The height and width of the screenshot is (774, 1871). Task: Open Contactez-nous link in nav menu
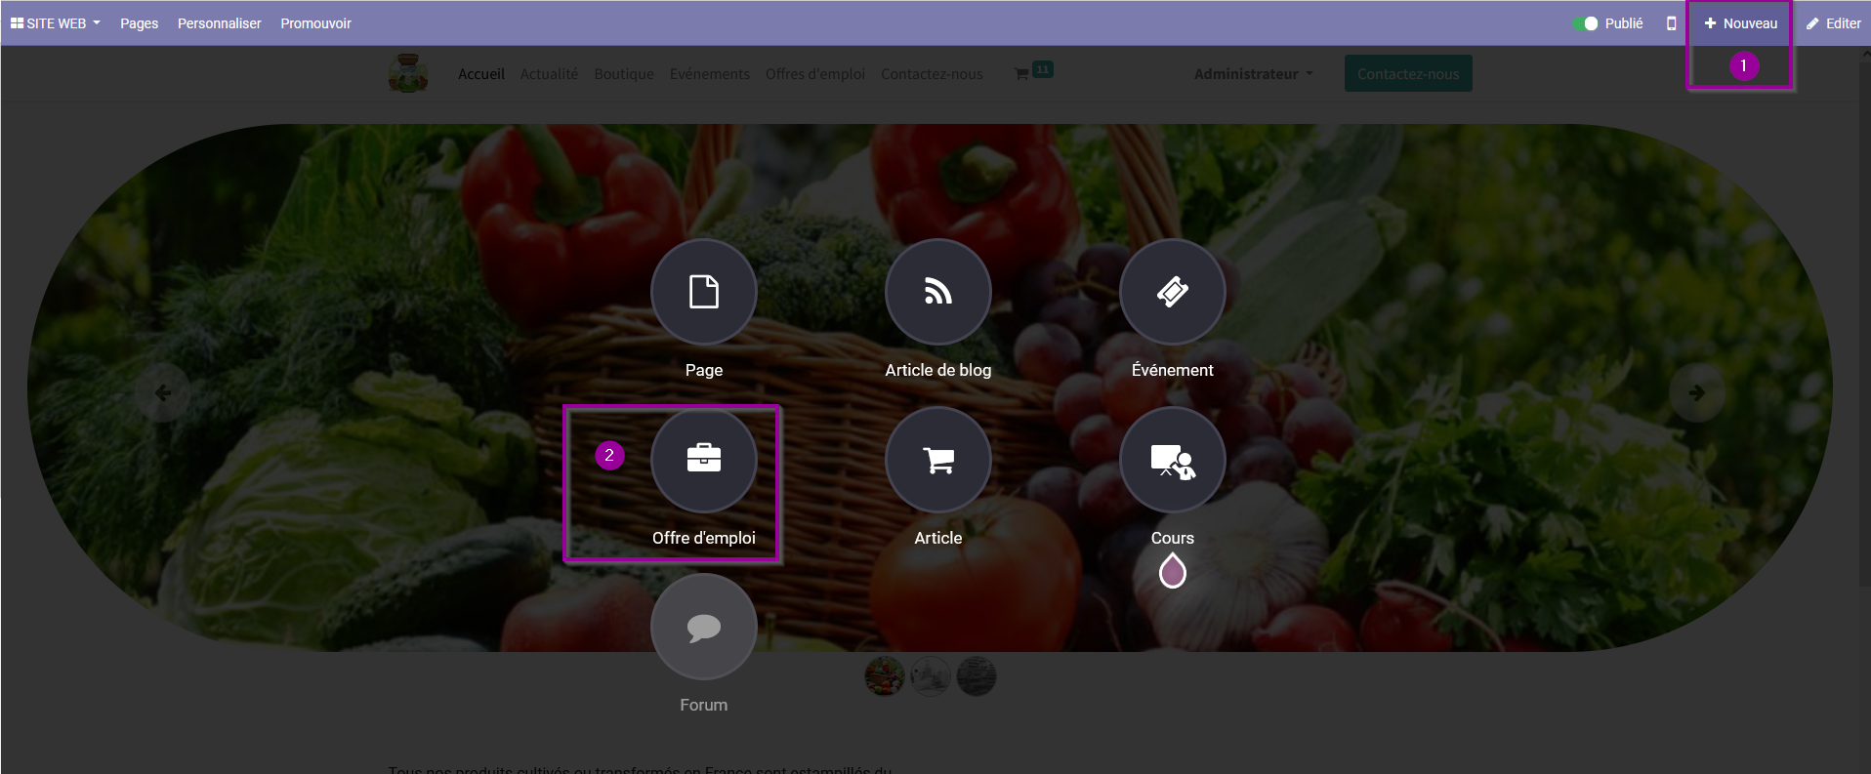point(932,74)
